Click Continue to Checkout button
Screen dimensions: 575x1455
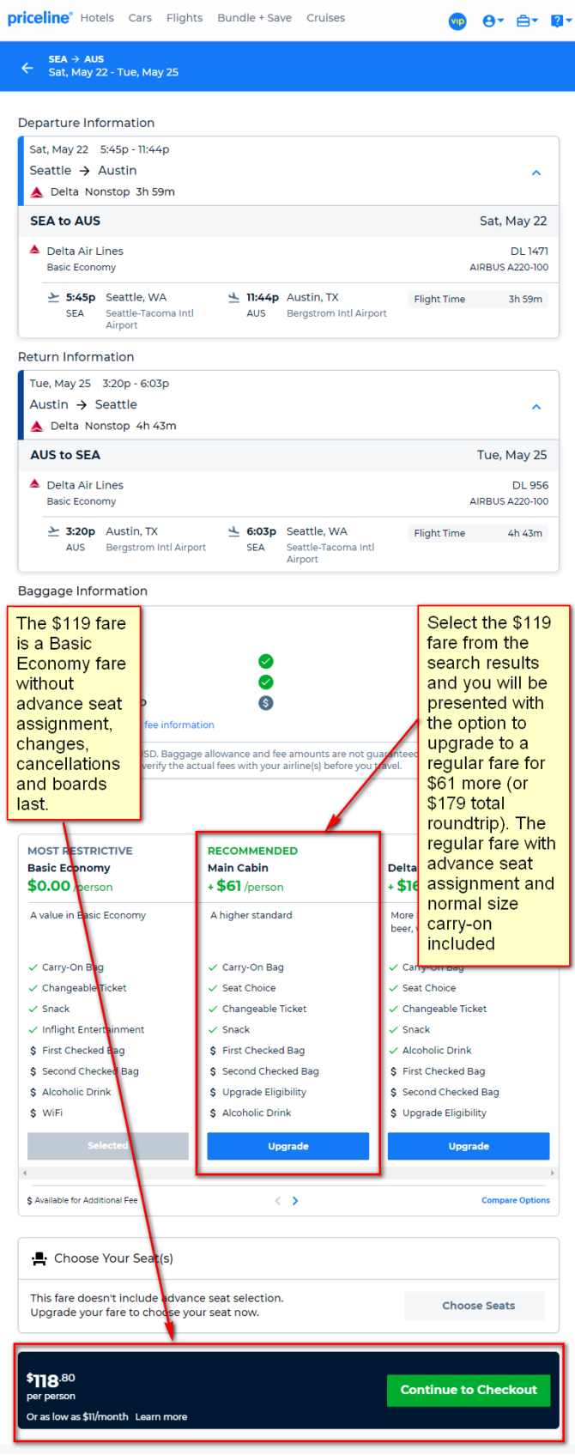[469, 1390]
